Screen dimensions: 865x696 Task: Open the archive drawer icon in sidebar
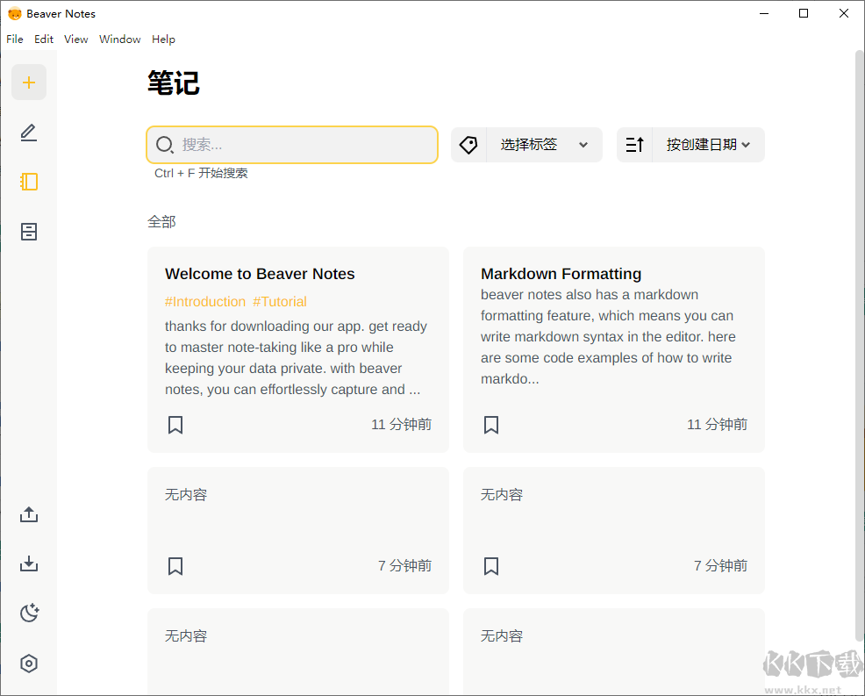pos(29,232)
